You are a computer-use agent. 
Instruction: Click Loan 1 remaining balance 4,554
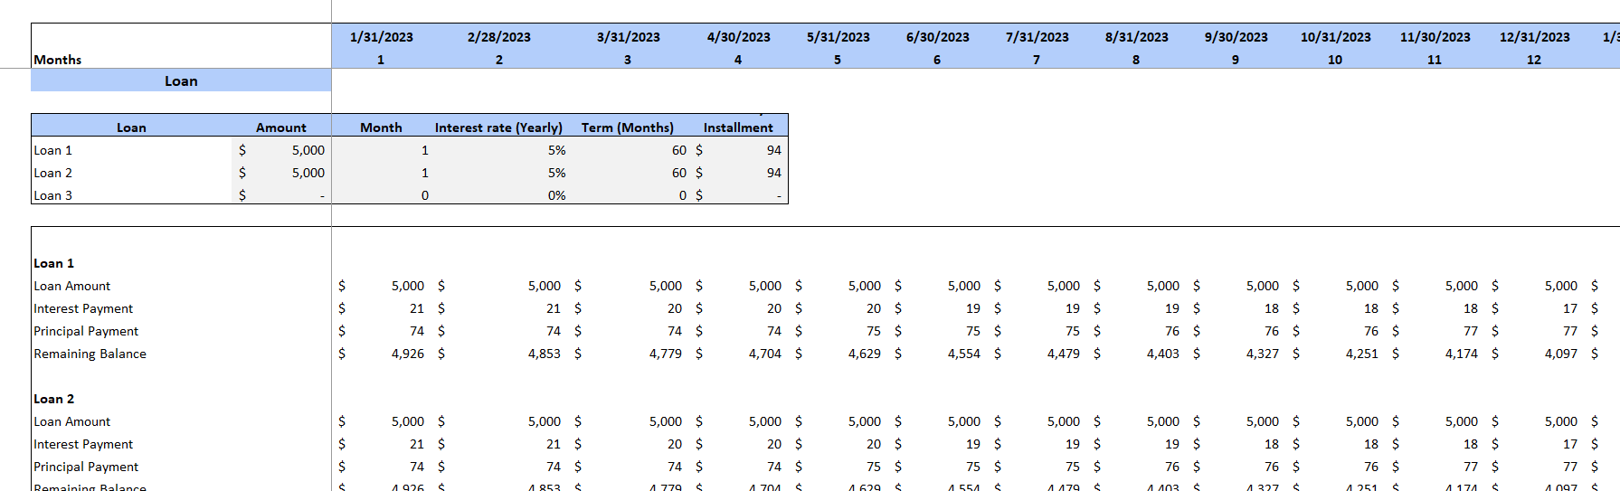tap(964, 354)
